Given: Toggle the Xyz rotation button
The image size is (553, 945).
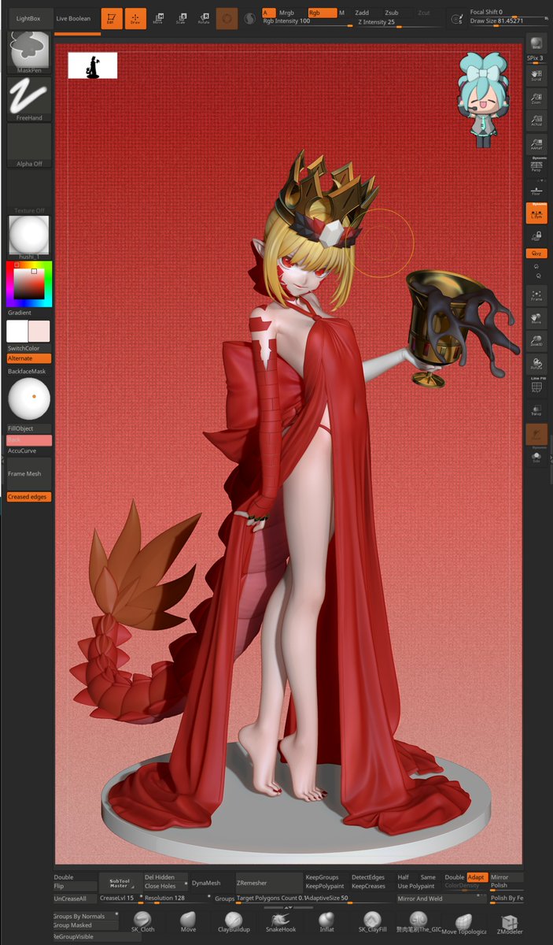Looking at the screenshot, I should click(536, 254).
